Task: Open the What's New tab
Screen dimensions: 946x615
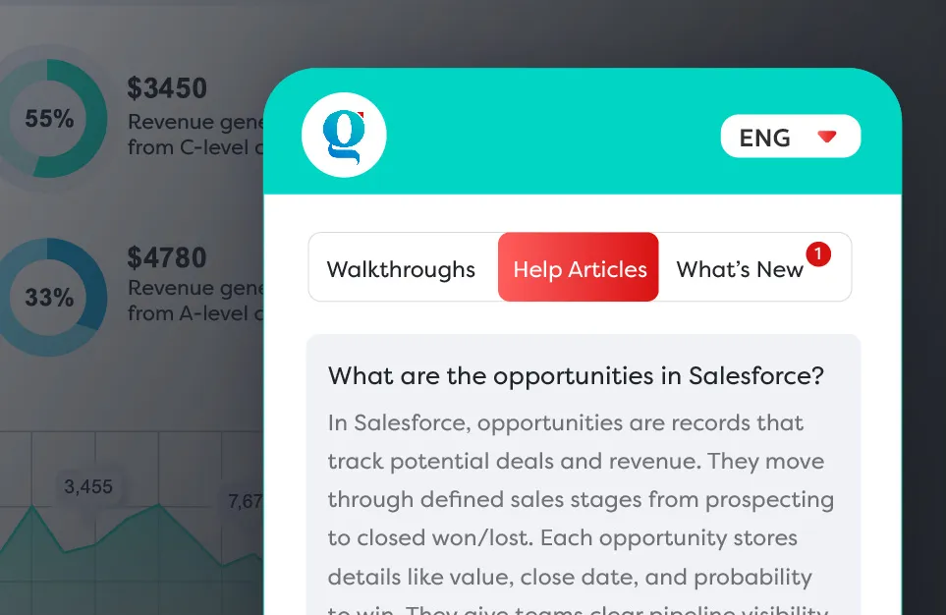Action: pyautogui.click(x=740, y=269)
